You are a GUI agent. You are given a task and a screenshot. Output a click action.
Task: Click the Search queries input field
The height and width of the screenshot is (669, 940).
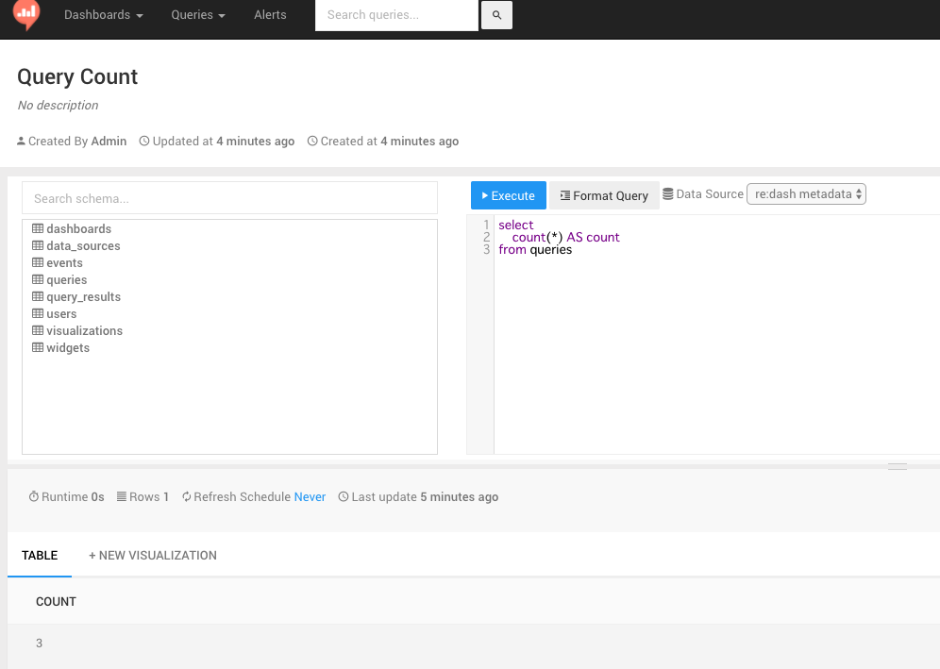click(x=397, y=15)
